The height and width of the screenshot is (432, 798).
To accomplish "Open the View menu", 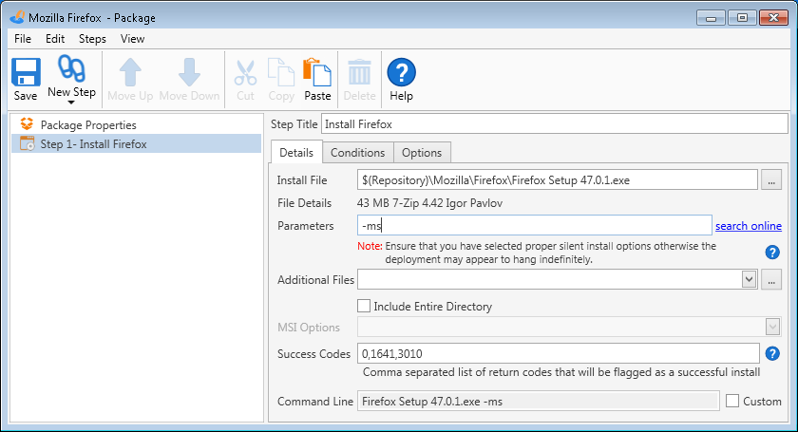I will pyautogui.click(x=132, y=39).
